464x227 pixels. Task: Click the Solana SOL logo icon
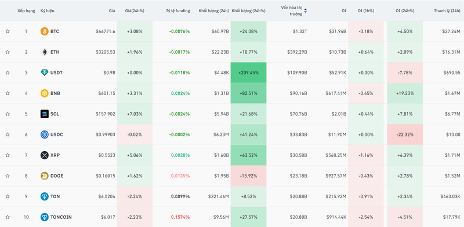(x=45, y=114)
